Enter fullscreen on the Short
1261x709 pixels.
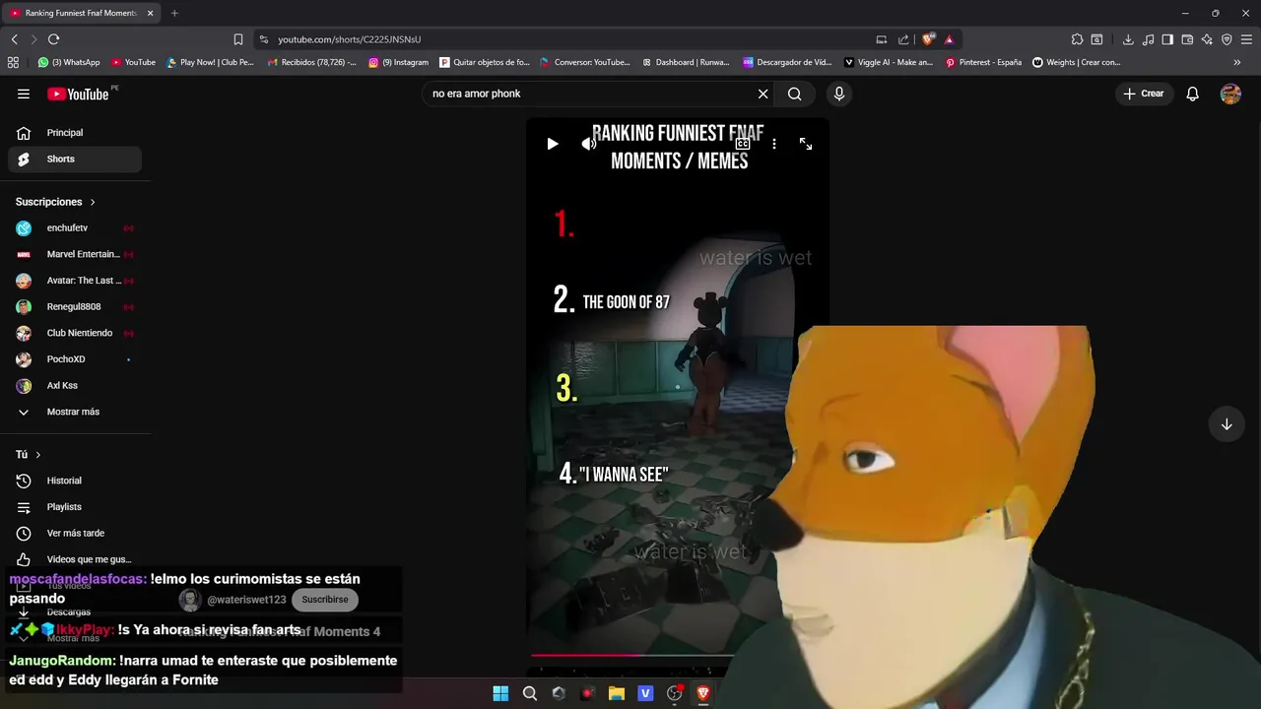pyautogui.click(x=806, y=144)
